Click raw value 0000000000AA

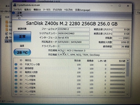[117, 92]
